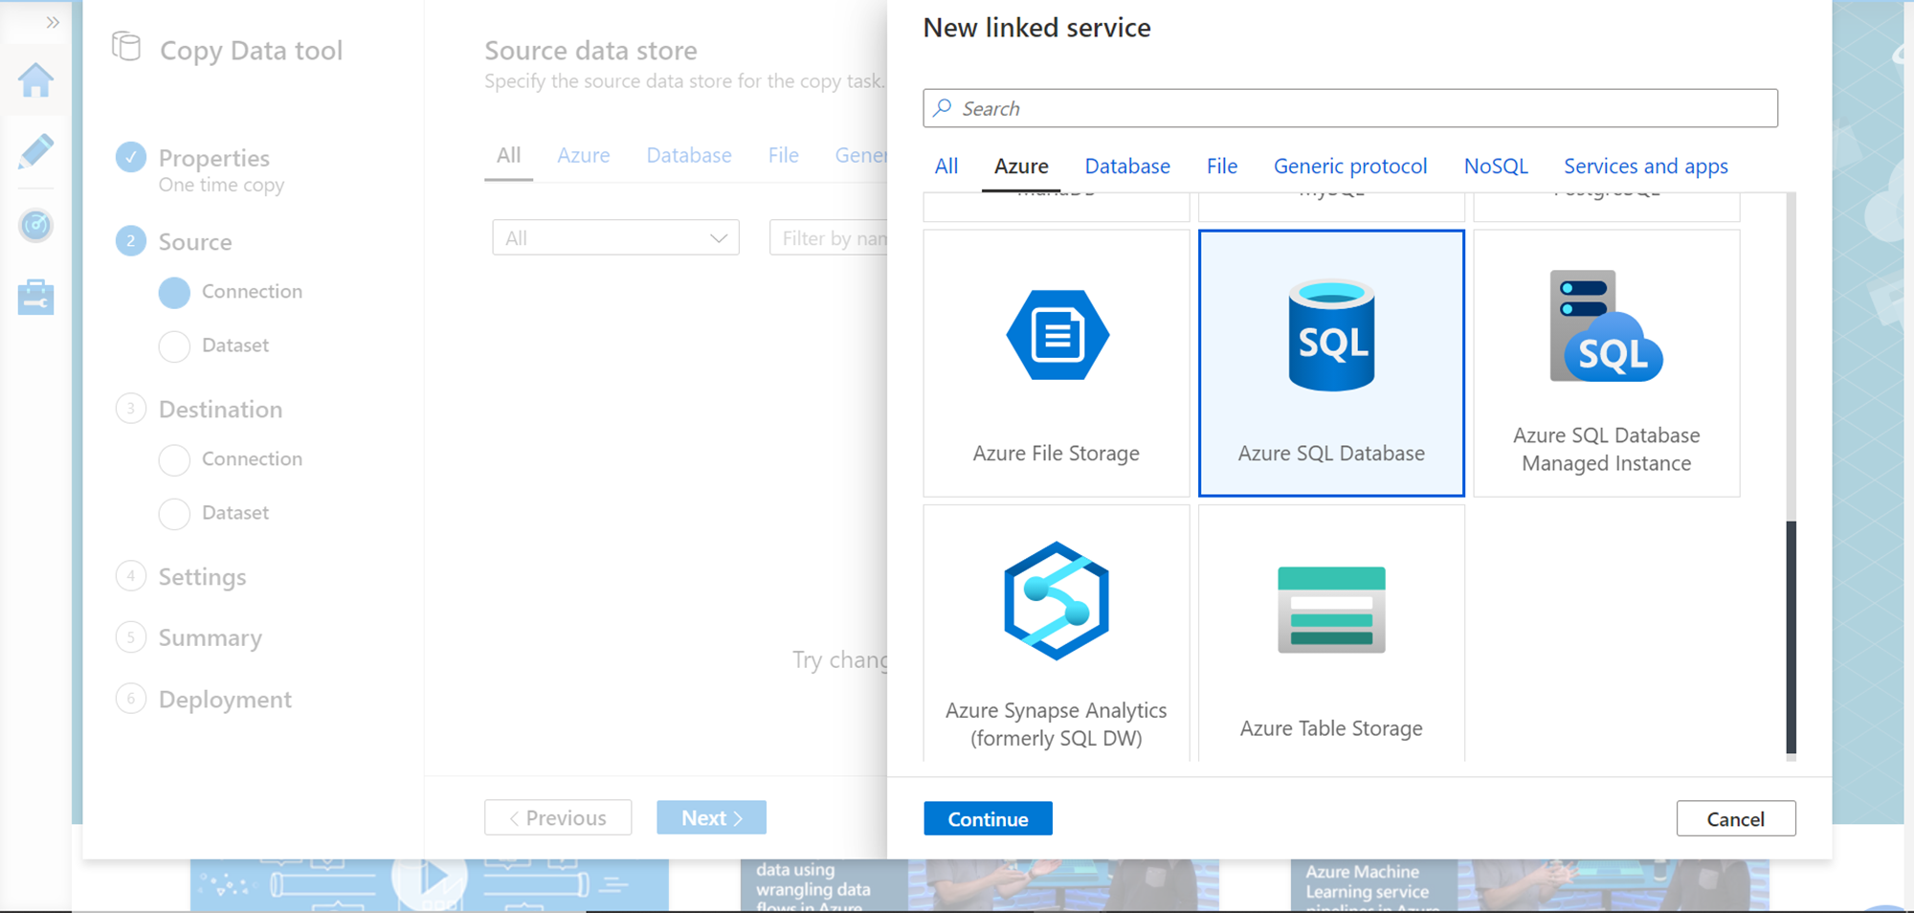Select Azure SQL Database Managed Instance tile
Screen dimensions: 1914x913
(1606, 363)
